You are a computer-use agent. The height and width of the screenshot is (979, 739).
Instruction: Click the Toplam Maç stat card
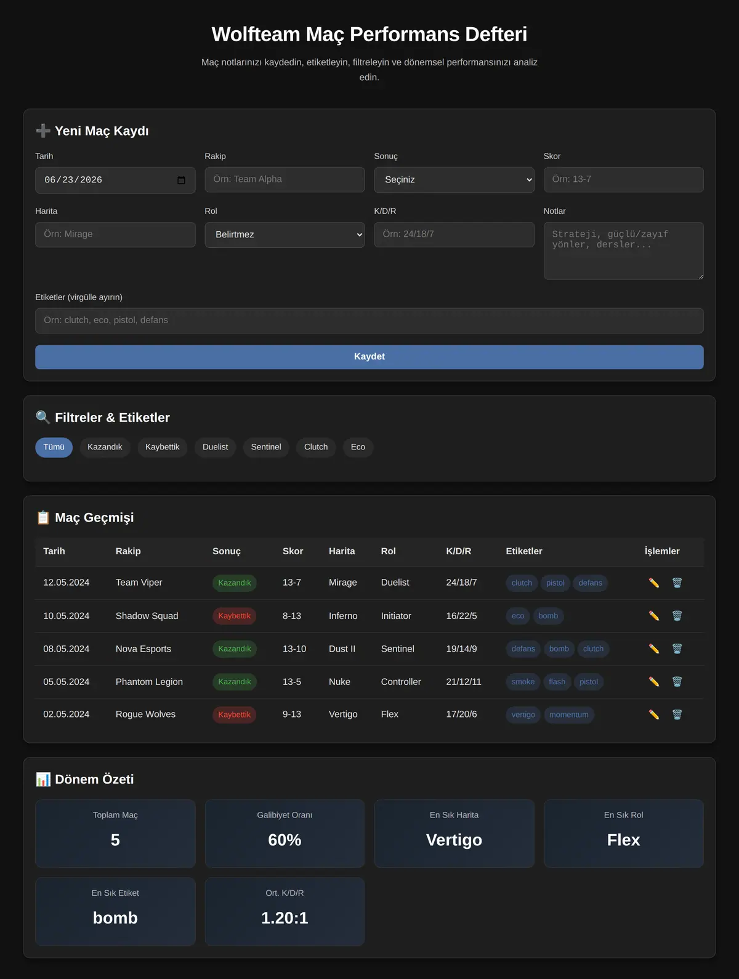(115, 834)
